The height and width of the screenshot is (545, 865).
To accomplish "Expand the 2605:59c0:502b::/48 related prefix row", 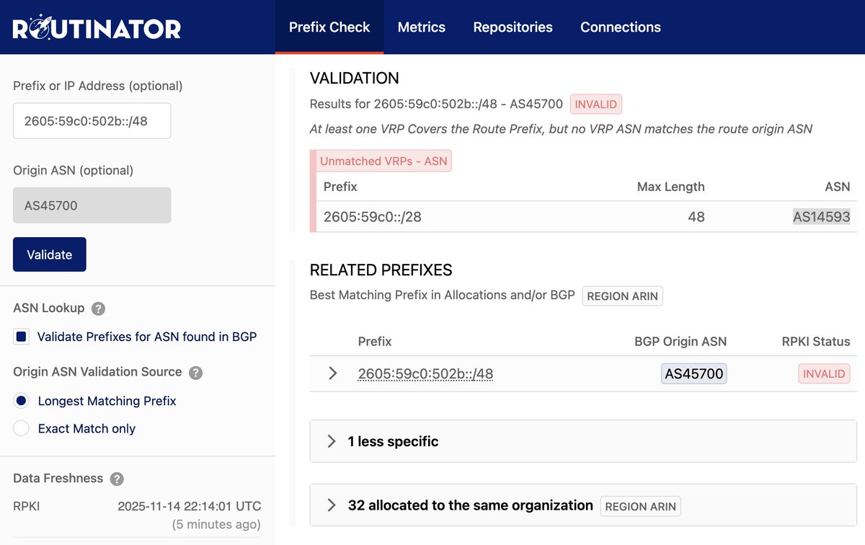I will coord(332,373).
